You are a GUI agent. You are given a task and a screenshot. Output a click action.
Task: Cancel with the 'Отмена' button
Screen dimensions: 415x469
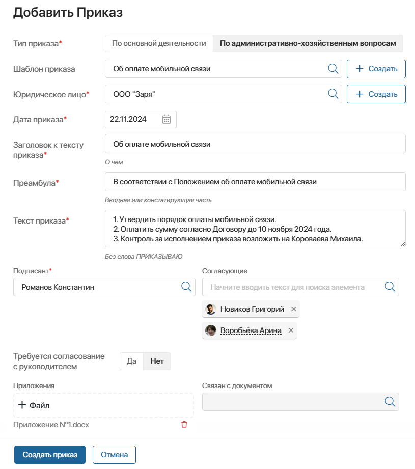(x=114, y=455)
